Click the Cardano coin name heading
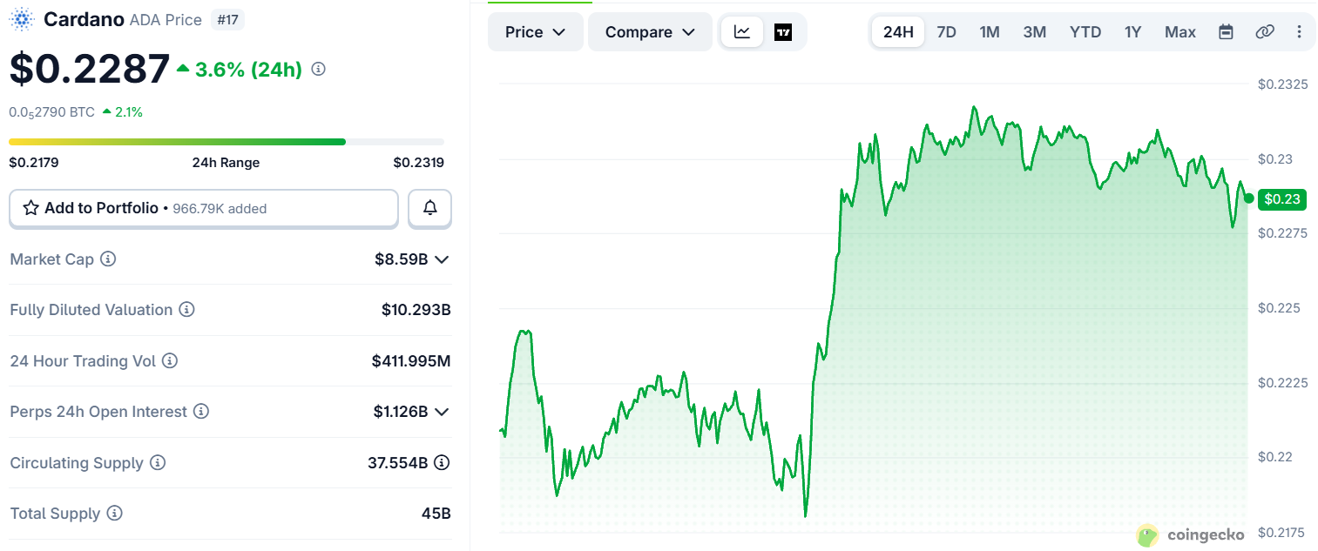The width and height of the screenshot is (1318, 551). 84,19
